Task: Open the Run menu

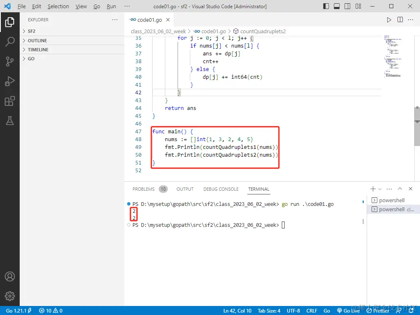Action: (x=111, y=6)
